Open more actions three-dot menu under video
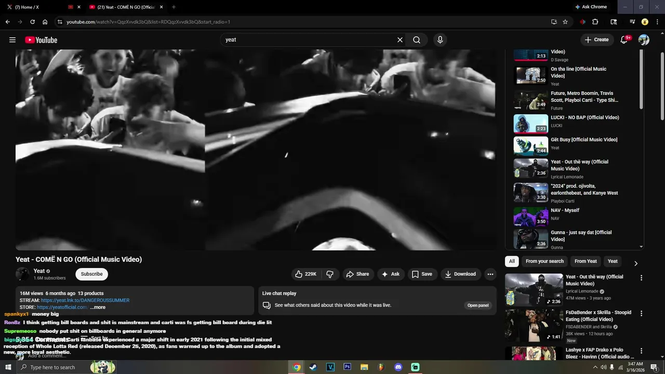The width and height of the screenshot is (665, 374). (490, 274)
